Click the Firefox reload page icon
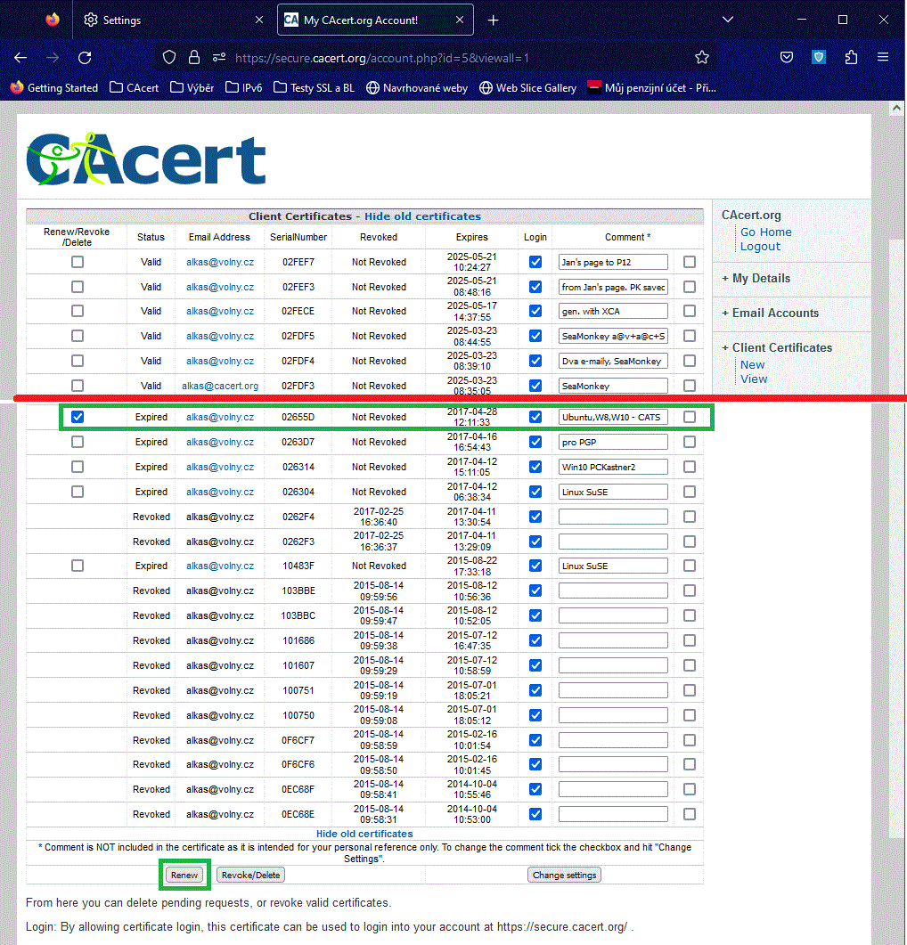907x945 pixels. tap(85, 57)
